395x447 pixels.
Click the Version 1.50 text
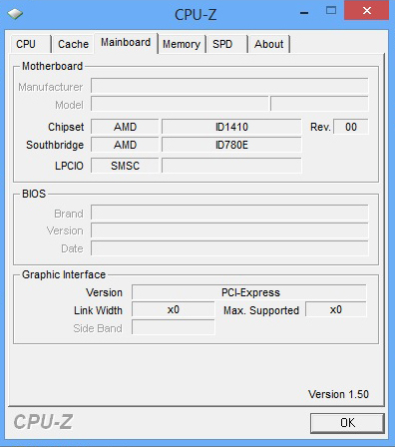[338, 394]
